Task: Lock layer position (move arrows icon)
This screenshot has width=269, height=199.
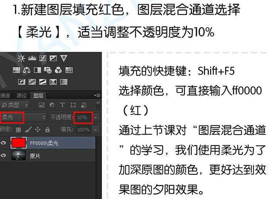Action: 38,129
